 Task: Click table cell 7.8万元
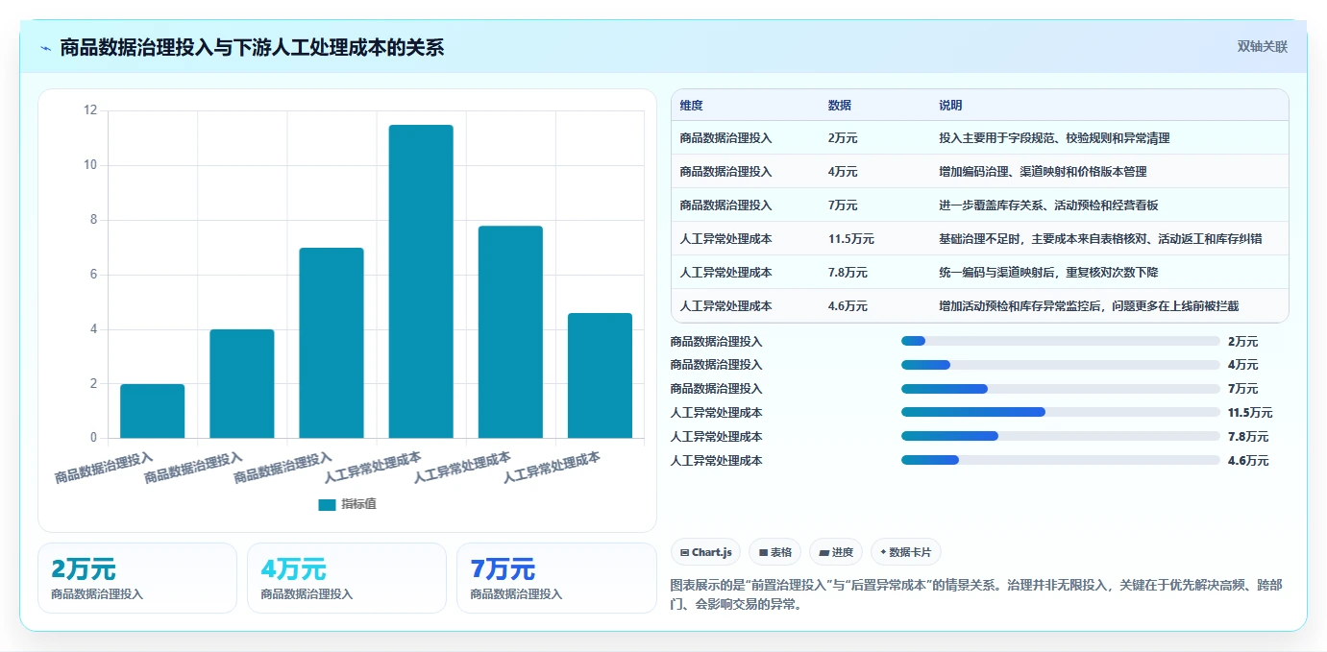(848, 273)
